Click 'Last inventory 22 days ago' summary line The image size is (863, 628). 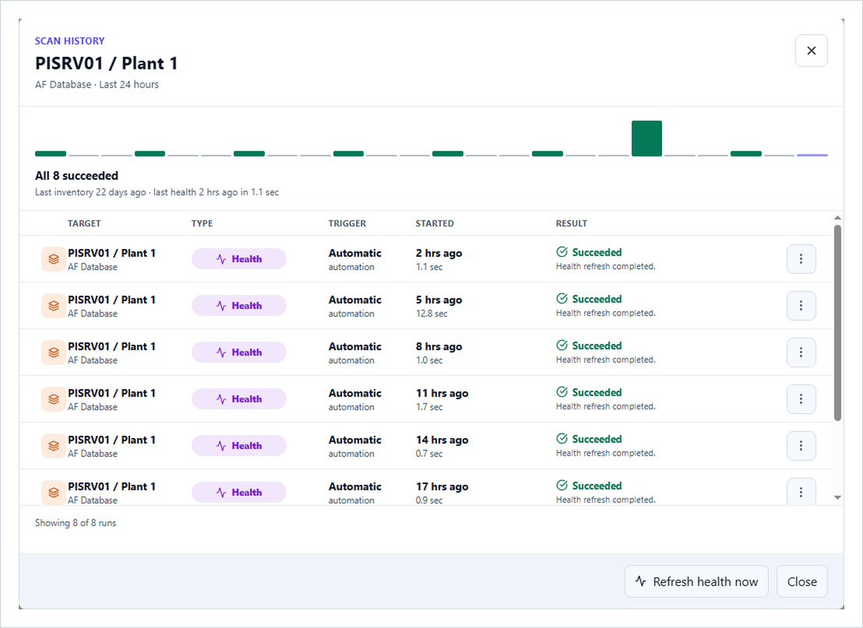[157, 192]
